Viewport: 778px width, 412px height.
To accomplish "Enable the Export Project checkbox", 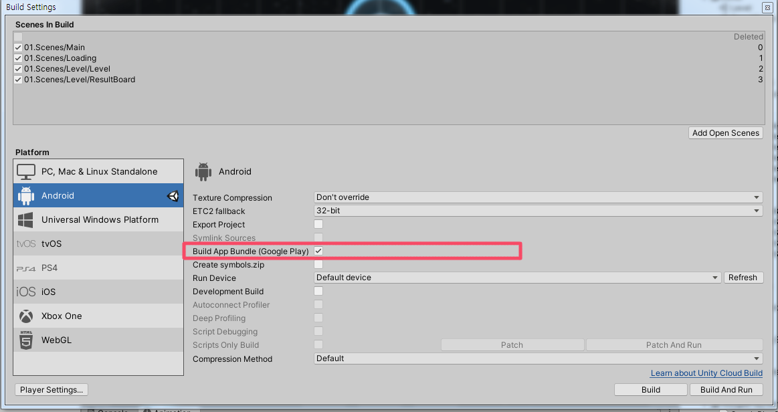I will [318, 224].
